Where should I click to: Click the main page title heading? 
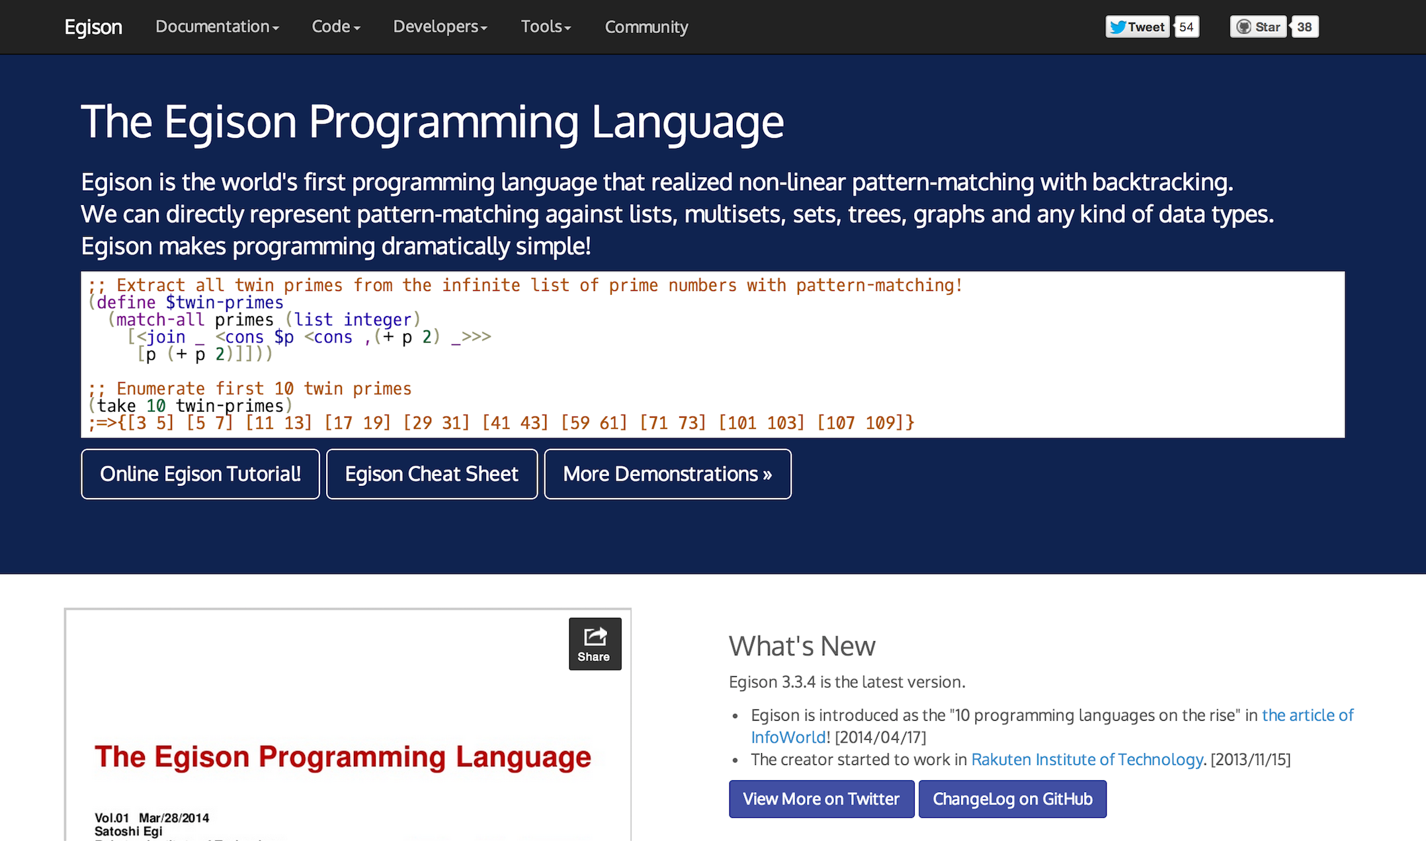point(433,122)
